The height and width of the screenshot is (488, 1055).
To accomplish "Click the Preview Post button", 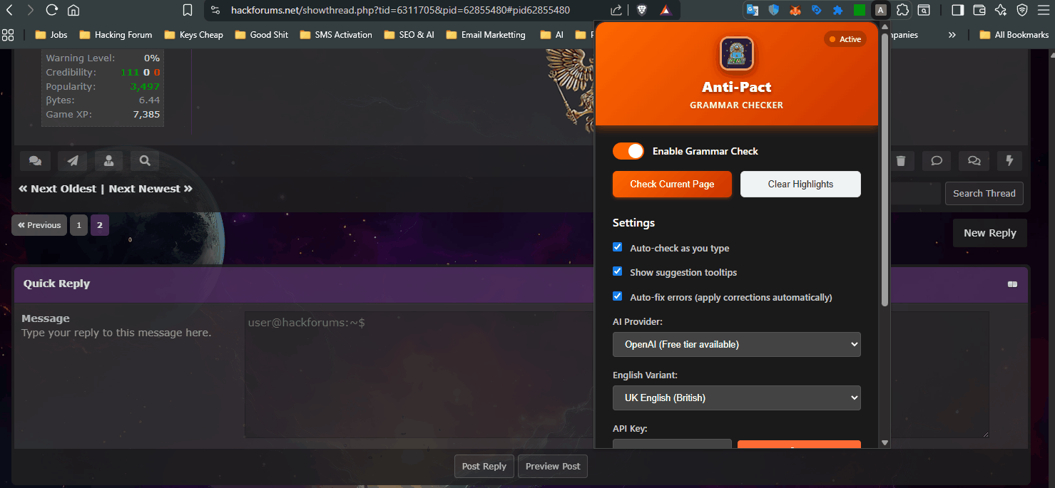I will pos(553,467).
